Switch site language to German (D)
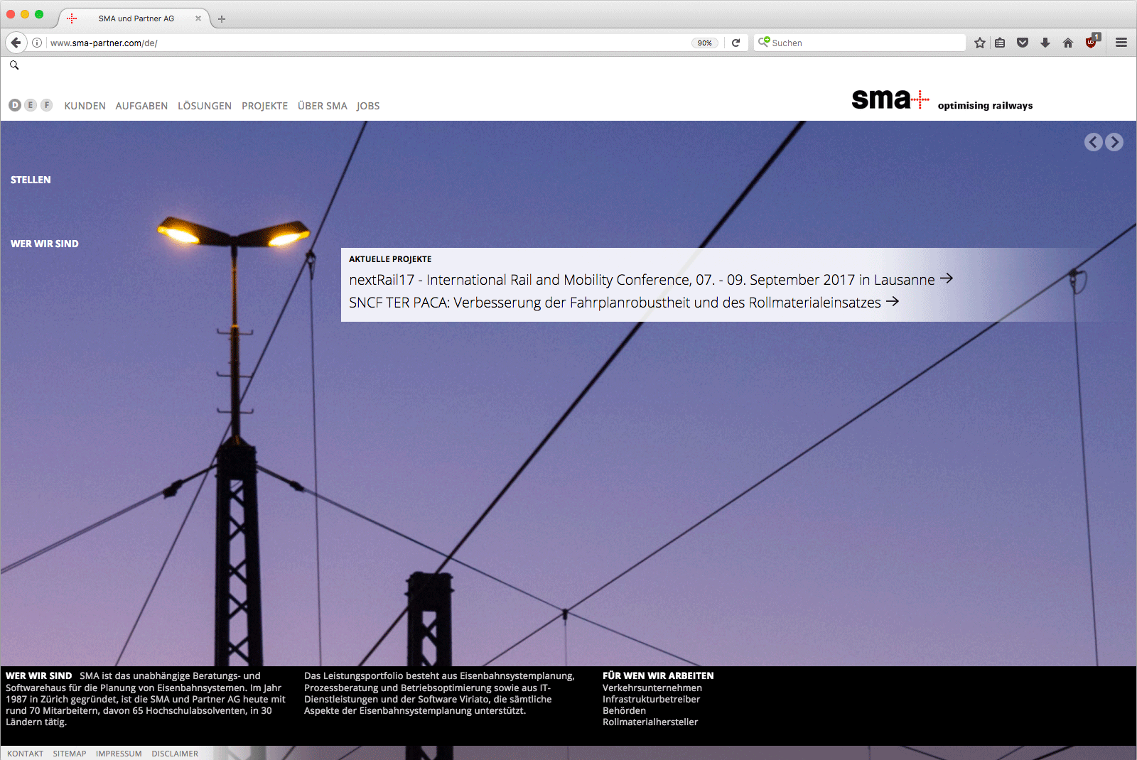Viewport: 1137px width, 760px height. coord(15,105)
